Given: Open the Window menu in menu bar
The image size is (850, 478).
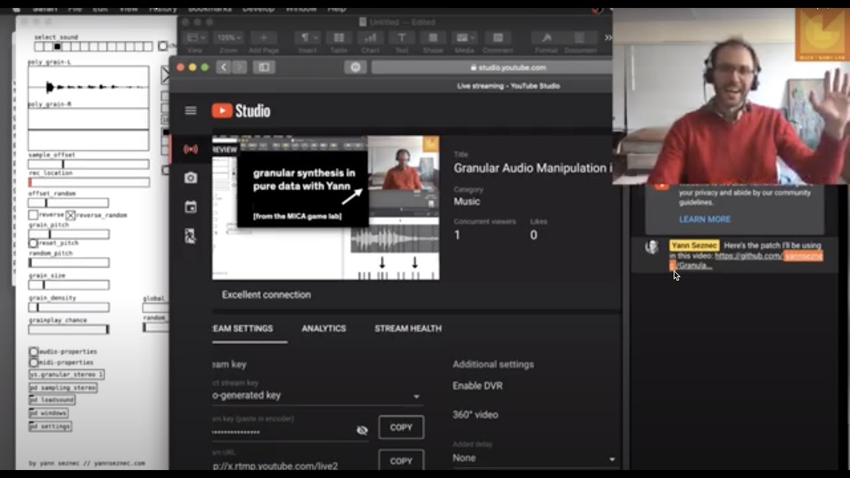Looking at the screenshot, I should [301, 9].
